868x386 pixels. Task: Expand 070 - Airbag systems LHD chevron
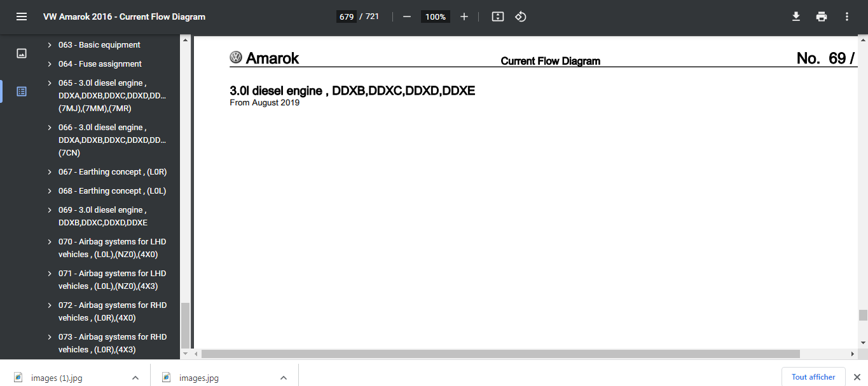(50, 242)
